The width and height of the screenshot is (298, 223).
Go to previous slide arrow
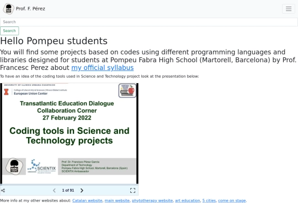(54, 191)
